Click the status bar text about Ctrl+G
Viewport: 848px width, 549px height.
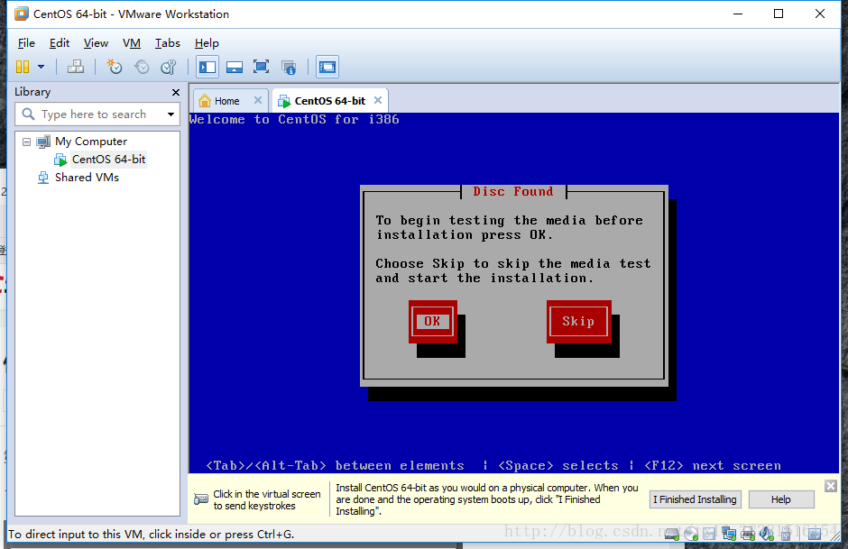(x=151, y=535)
